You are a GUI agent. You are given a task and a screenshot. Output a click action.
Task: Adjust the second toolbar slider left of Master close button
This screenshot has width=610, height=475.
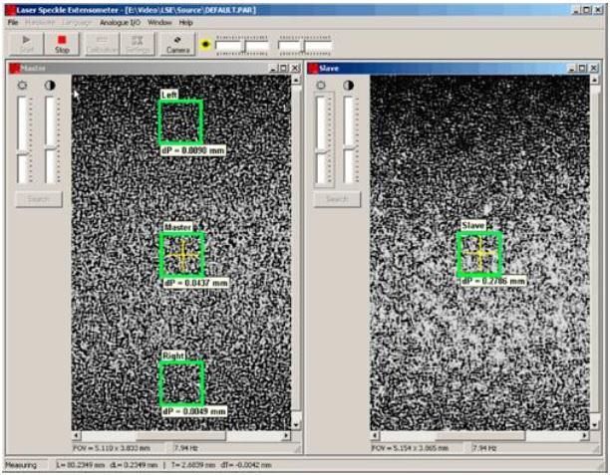[x=305, y=46]
